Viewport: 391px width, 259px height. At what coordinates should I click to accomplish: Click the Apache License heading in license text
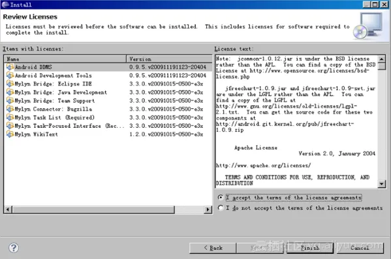256,147
